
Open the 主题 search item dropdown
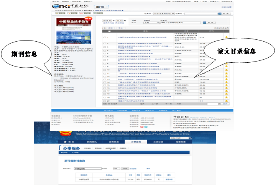(x=151, y=23)
